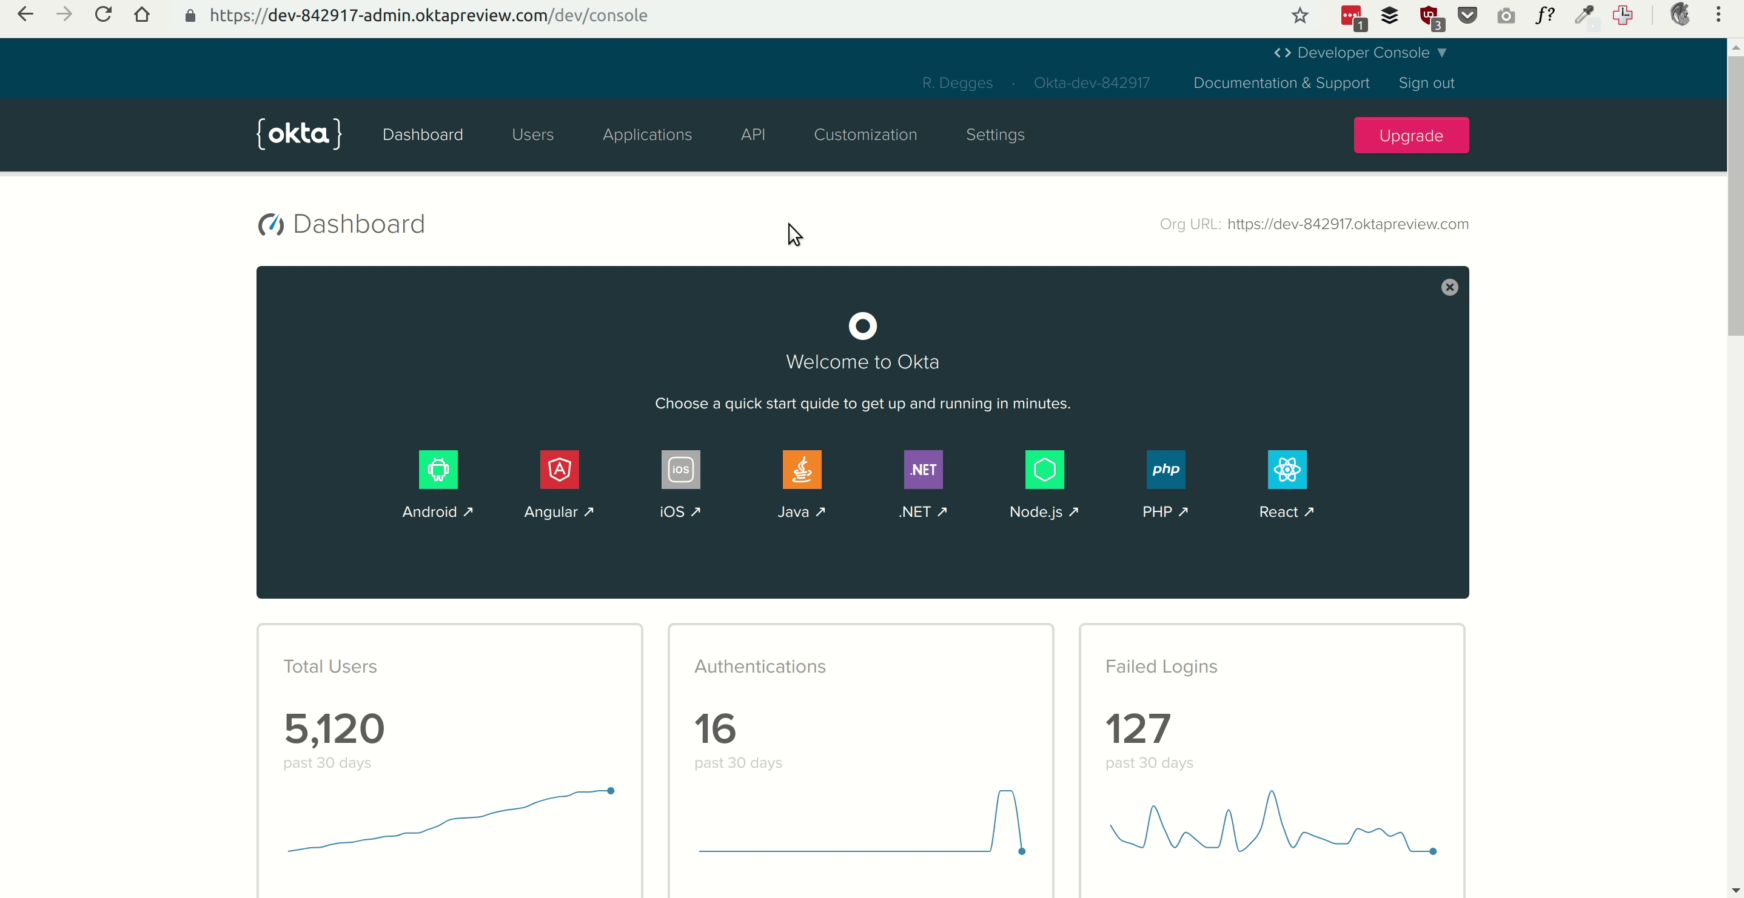Select the Users tab
This screenshot has width=1744, height=898.
point(532,134)
